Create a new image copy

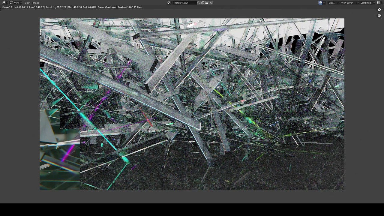pyautogui.click(x=203, y=3)
